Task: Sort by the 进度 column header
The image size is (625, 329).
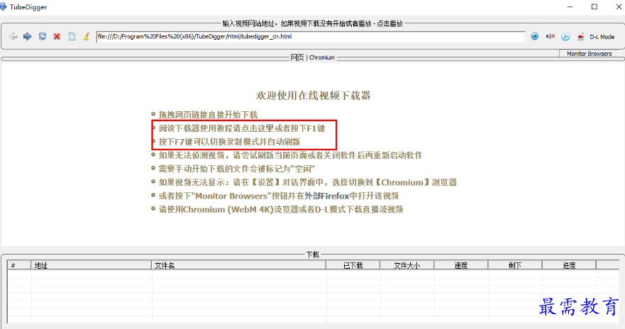Action: coord(569,265)
